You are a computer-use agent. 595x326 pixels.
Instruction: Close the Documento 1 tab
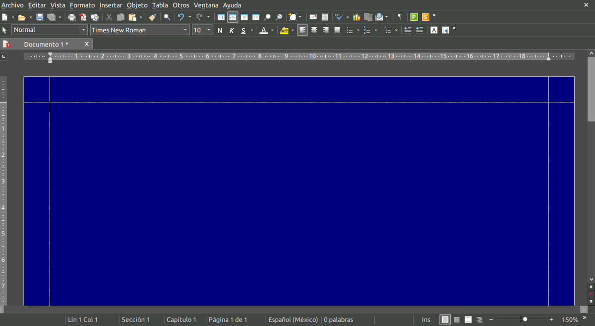pyautogui.click(x=87, y=44)
